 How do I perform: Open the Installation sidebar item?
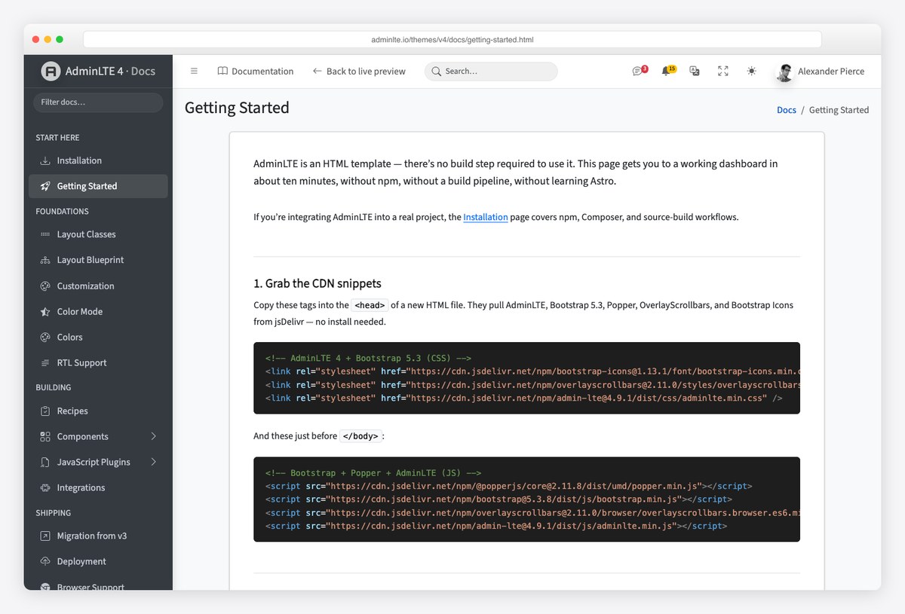click(x=98, y=160)
